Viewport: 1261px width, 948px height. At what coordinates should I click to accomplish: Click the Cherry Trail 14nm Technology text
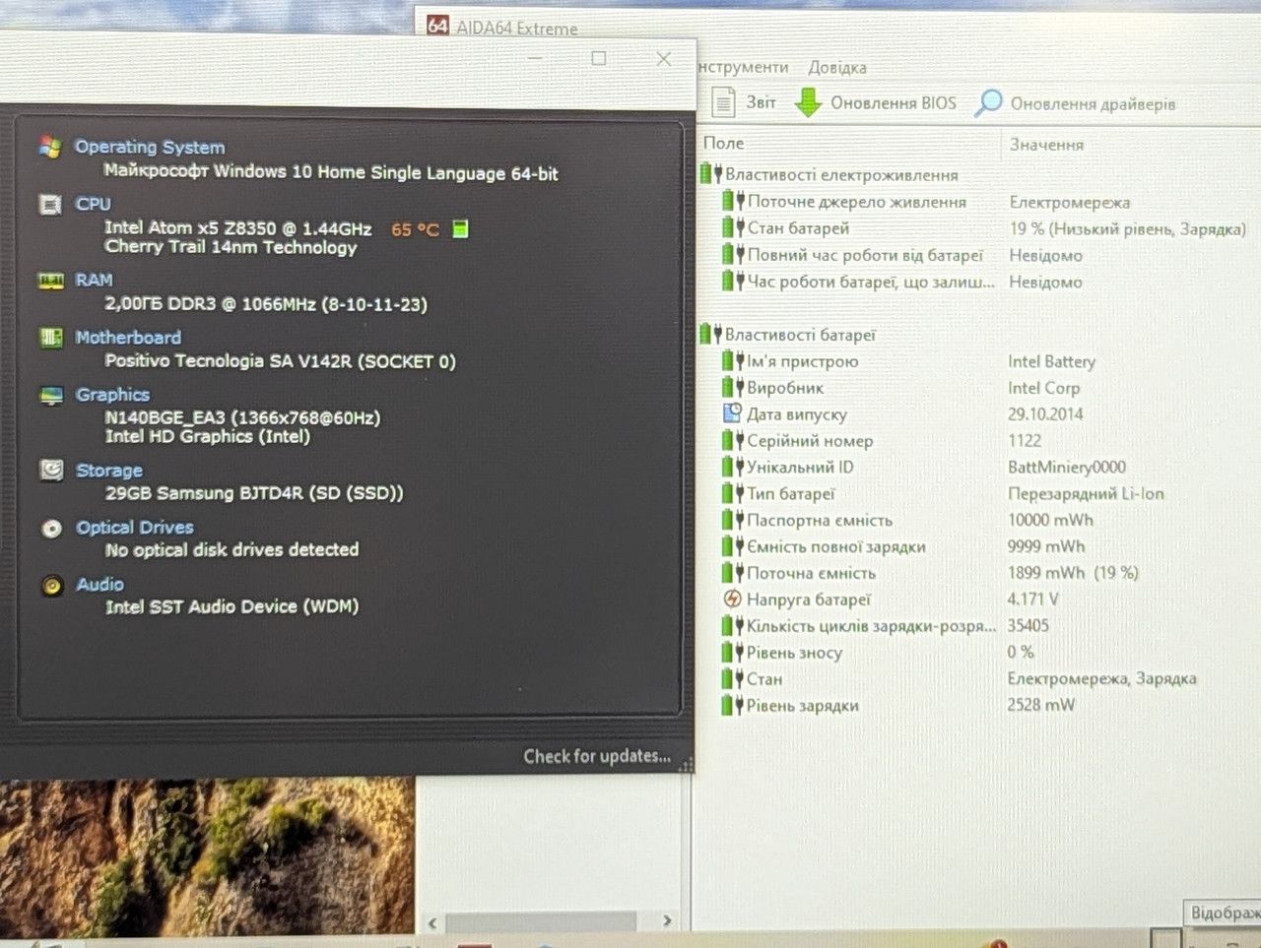pos(231,247)
